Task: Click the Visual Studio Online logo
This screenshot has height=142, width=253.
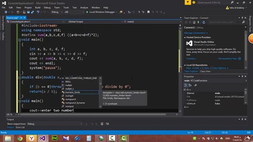Action: [x=189, y=43]
